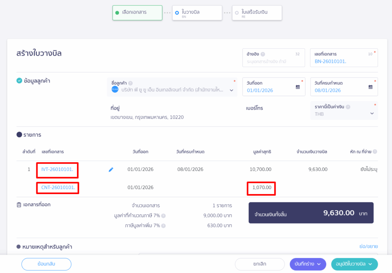Go to the ใบเสร็จรับเงิน step tab
This screenshot has height=273, width=392.
pyautogui.click(x=257, y=13)
